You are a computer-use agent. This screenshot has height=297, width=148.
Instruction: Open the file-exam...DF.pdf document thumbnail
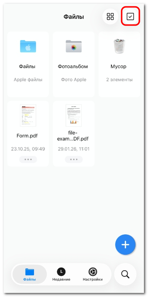74,115
